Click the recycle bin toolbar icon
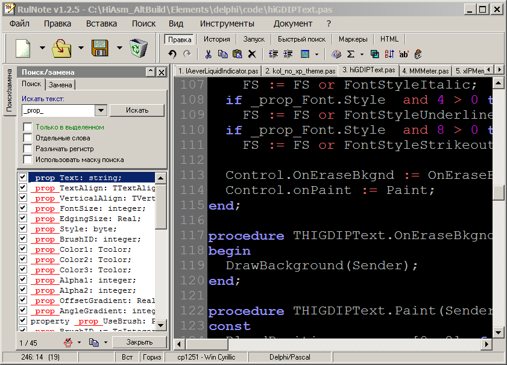Image resolution: width=507 pixels, height=365 pixels. tap(139, 48)
